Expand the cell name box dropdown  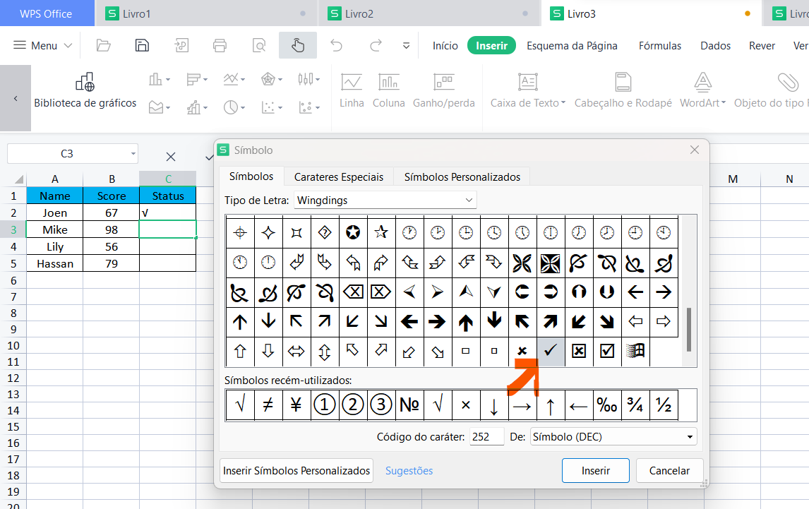point(133,154)
